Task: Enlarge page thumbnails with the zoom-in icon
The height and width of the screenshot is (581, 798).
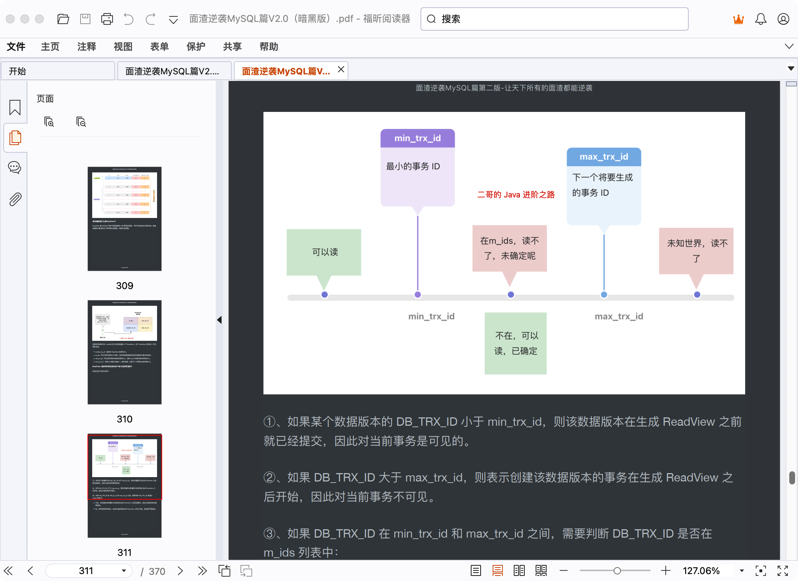Action: click(x=50, y=122)
